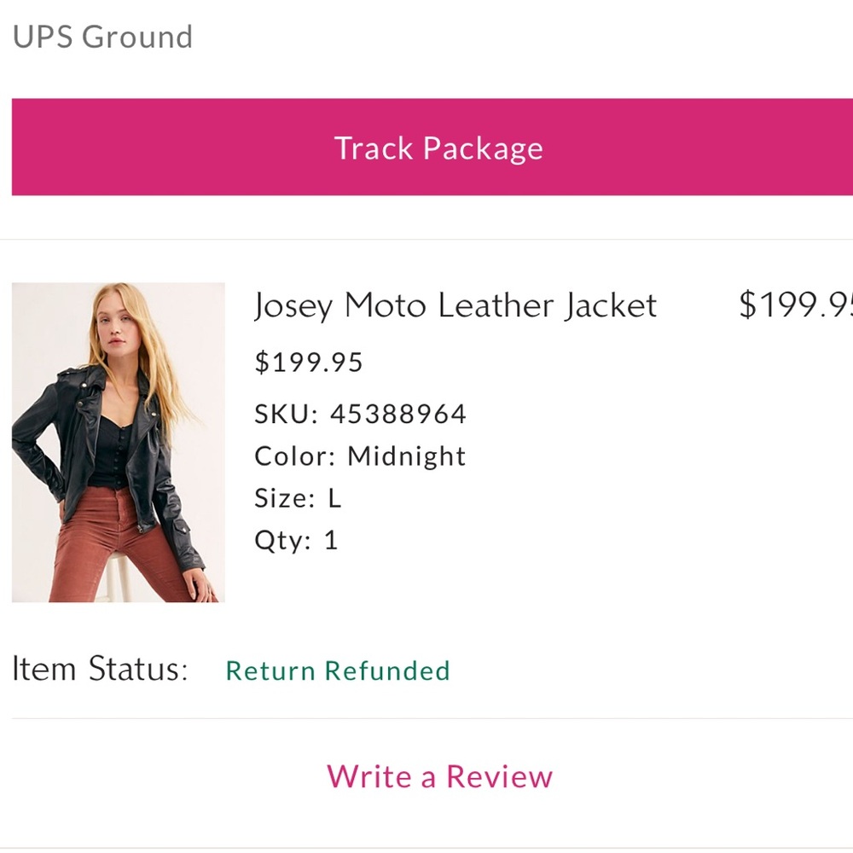This screenshot has width=853, height=853.
Task: Click the Write a Review pink text
Action: pos(440,776)
